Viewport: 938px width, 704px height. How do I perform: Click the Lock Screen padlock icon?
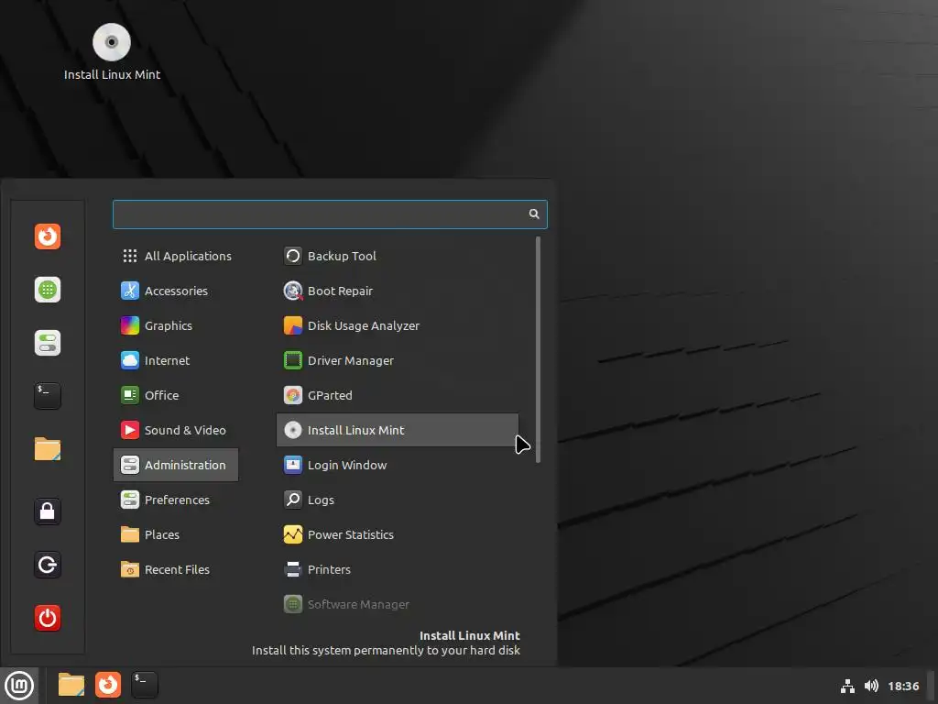(x=48, y=511)
